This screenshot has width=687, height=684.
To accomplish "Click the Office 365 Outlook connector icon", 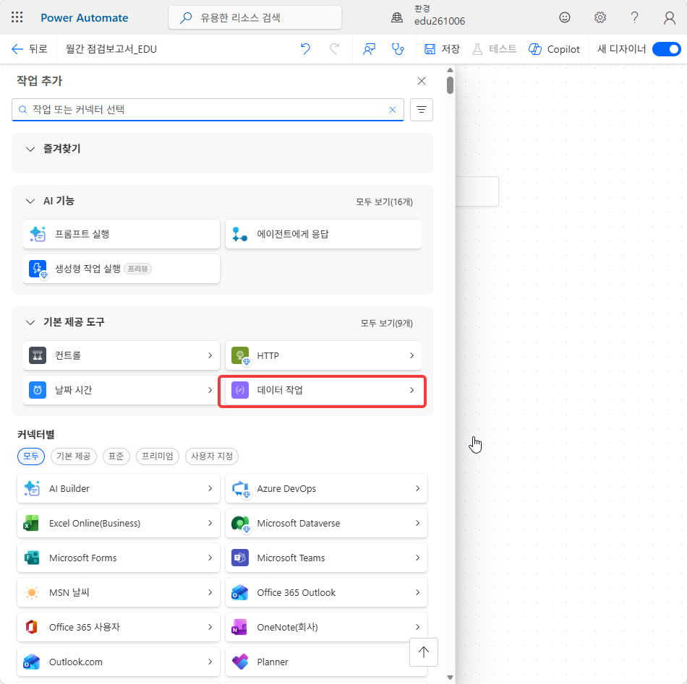I will pyautogui.click(x=240, y=592).
